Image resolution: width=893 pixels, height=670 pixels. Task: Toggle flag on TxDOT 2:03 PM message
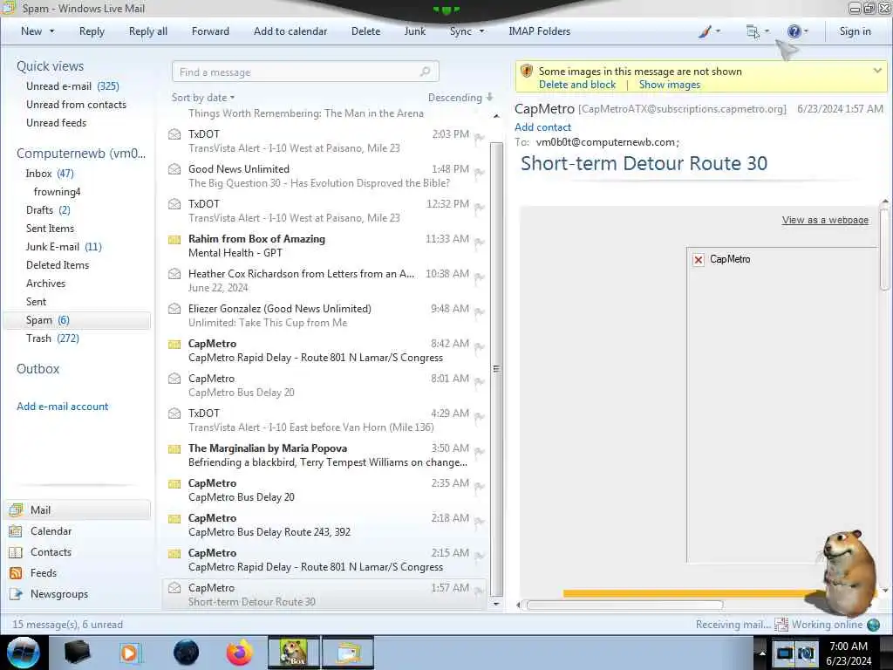(x=480, y=137)
